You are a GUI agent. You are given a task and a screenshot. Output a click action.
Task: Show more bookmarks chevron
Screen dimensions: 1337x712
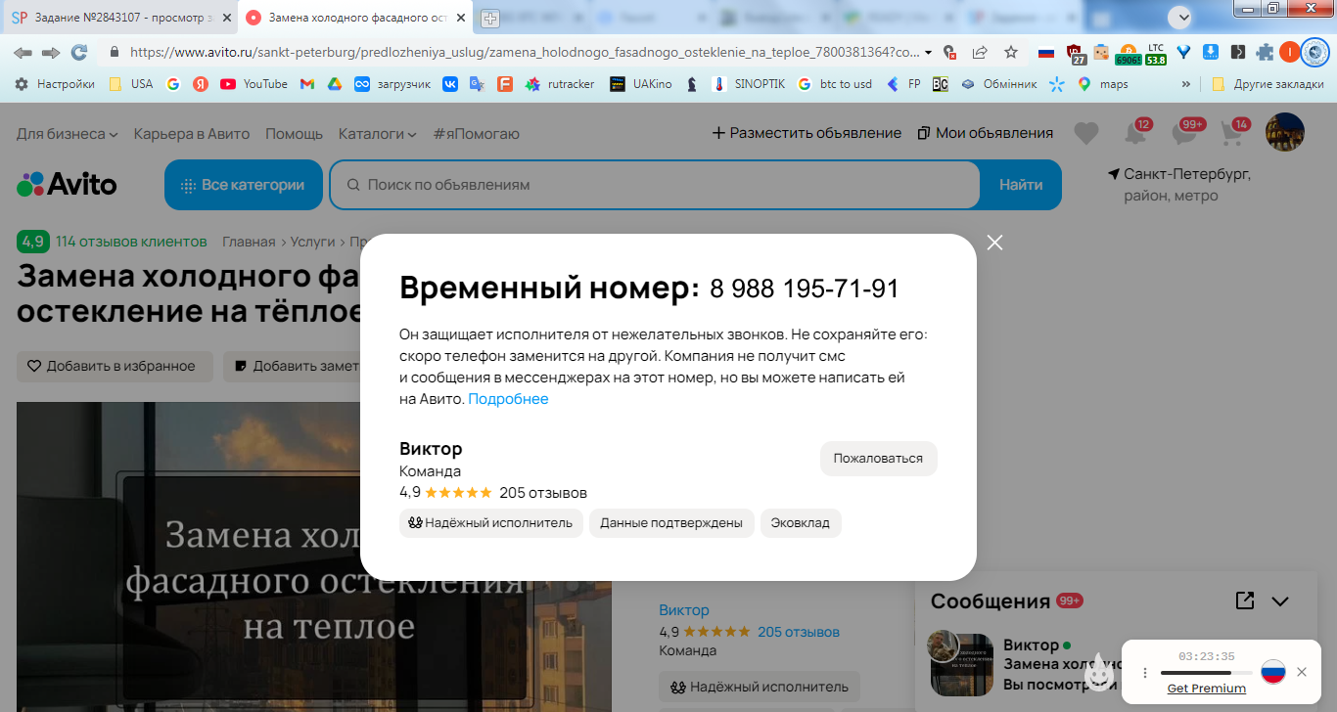point(1186,84)
